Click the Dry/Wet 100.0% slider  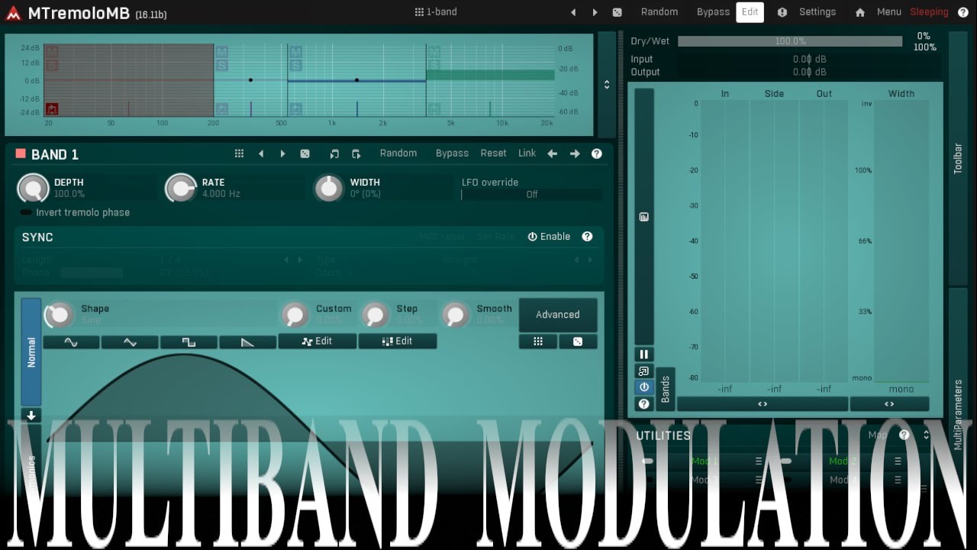790,41
